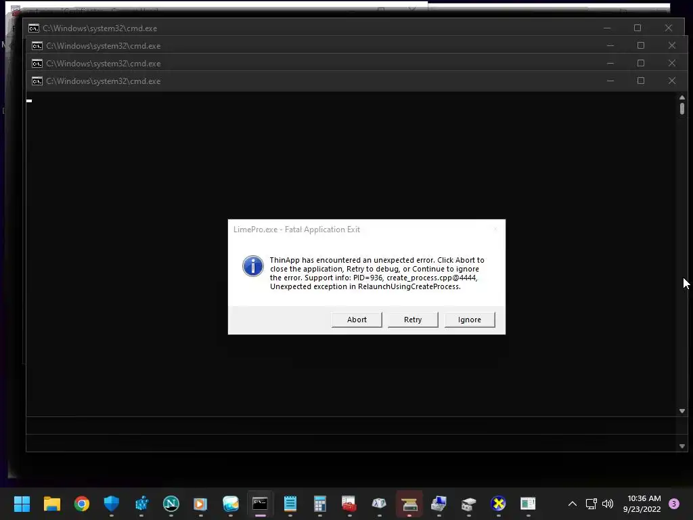
Task: Click the LimePro.exe - Fatal Application Exit title
Action: coord(296,230)
